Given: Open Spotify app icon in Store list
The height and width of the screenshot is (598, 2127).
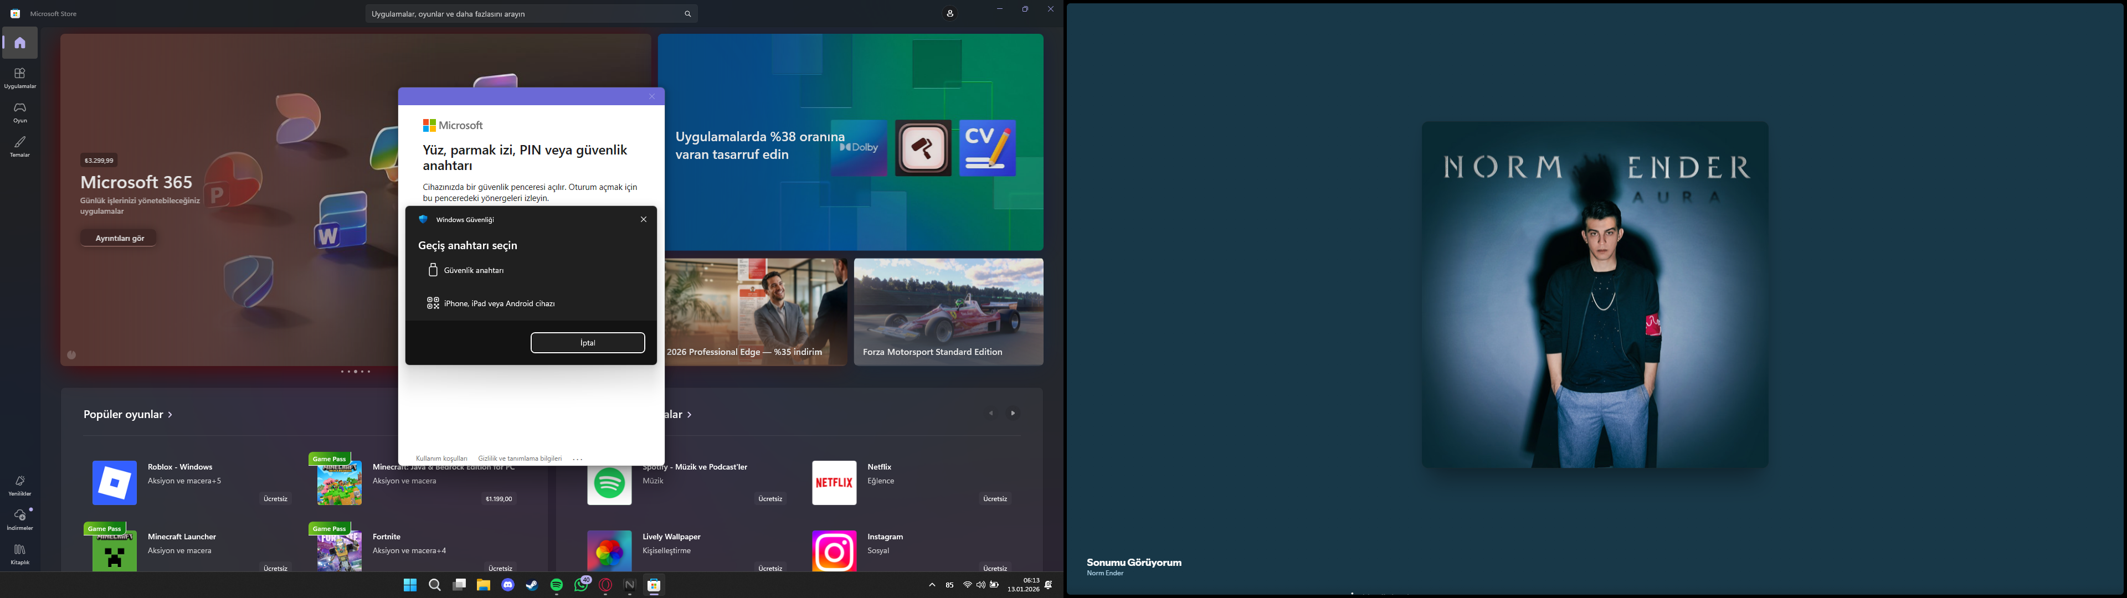Looking at the screenshot, I should pyautogui.click(x=609, y=484).
